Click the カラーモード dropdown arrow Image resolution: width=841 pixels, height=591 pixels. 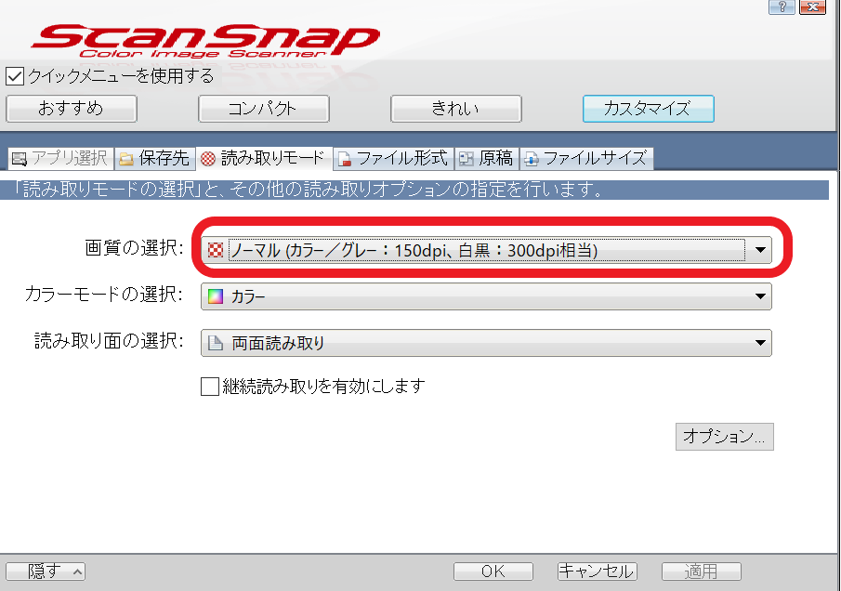(760, 296)
